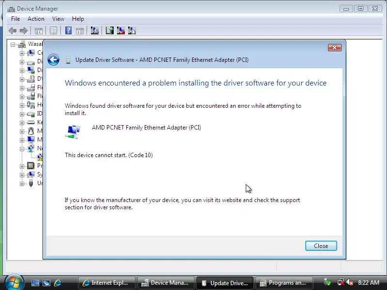Expand the System devices node
387x290 pixels.
point(22,175)
